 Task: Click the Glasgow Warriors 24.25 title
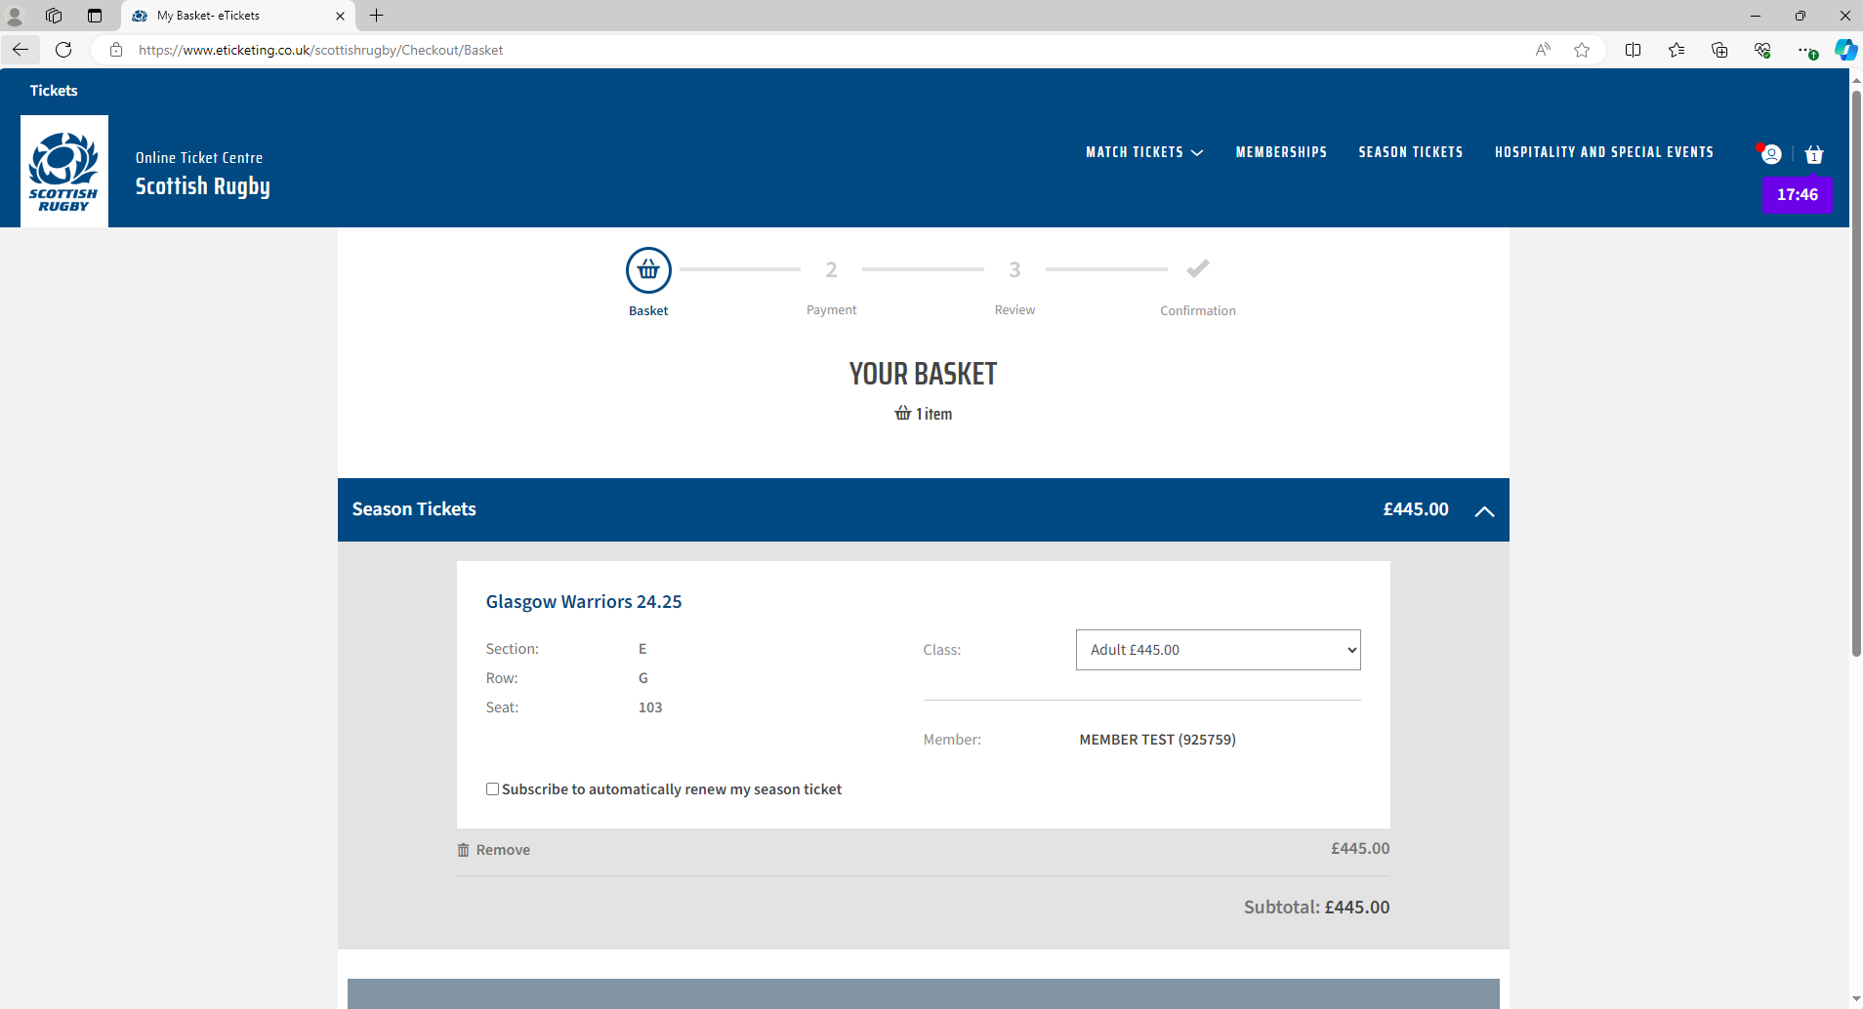coord(584,602)
